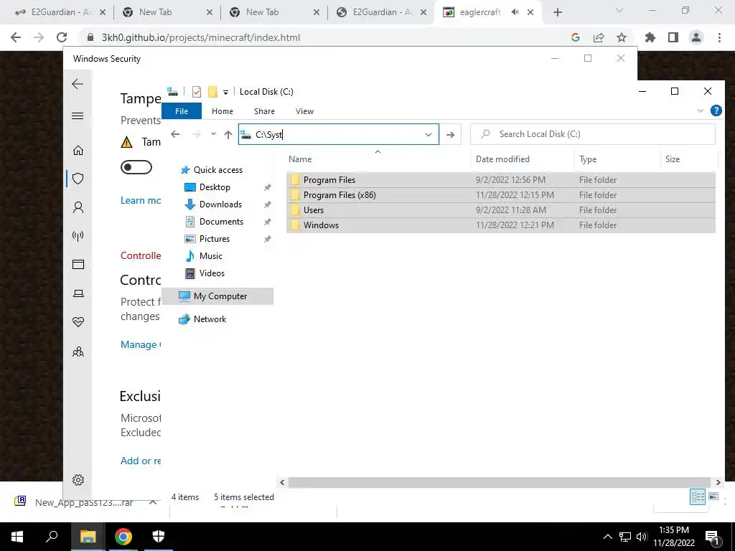Switch to the Large icons view button
735x551 pixels.
coord(713,496)
